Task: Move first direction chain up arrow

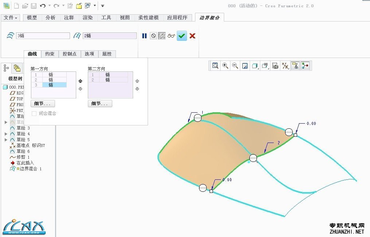Action: point(81,81)
